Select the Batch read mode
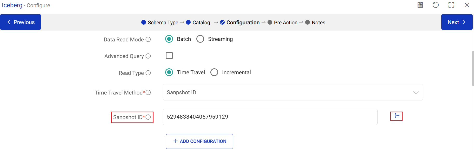 [169, 39]
